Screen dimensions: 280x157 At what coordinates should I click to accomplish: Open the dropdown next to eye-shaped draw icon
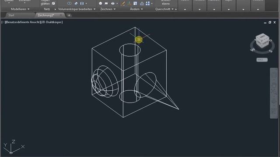coord(117,3)
